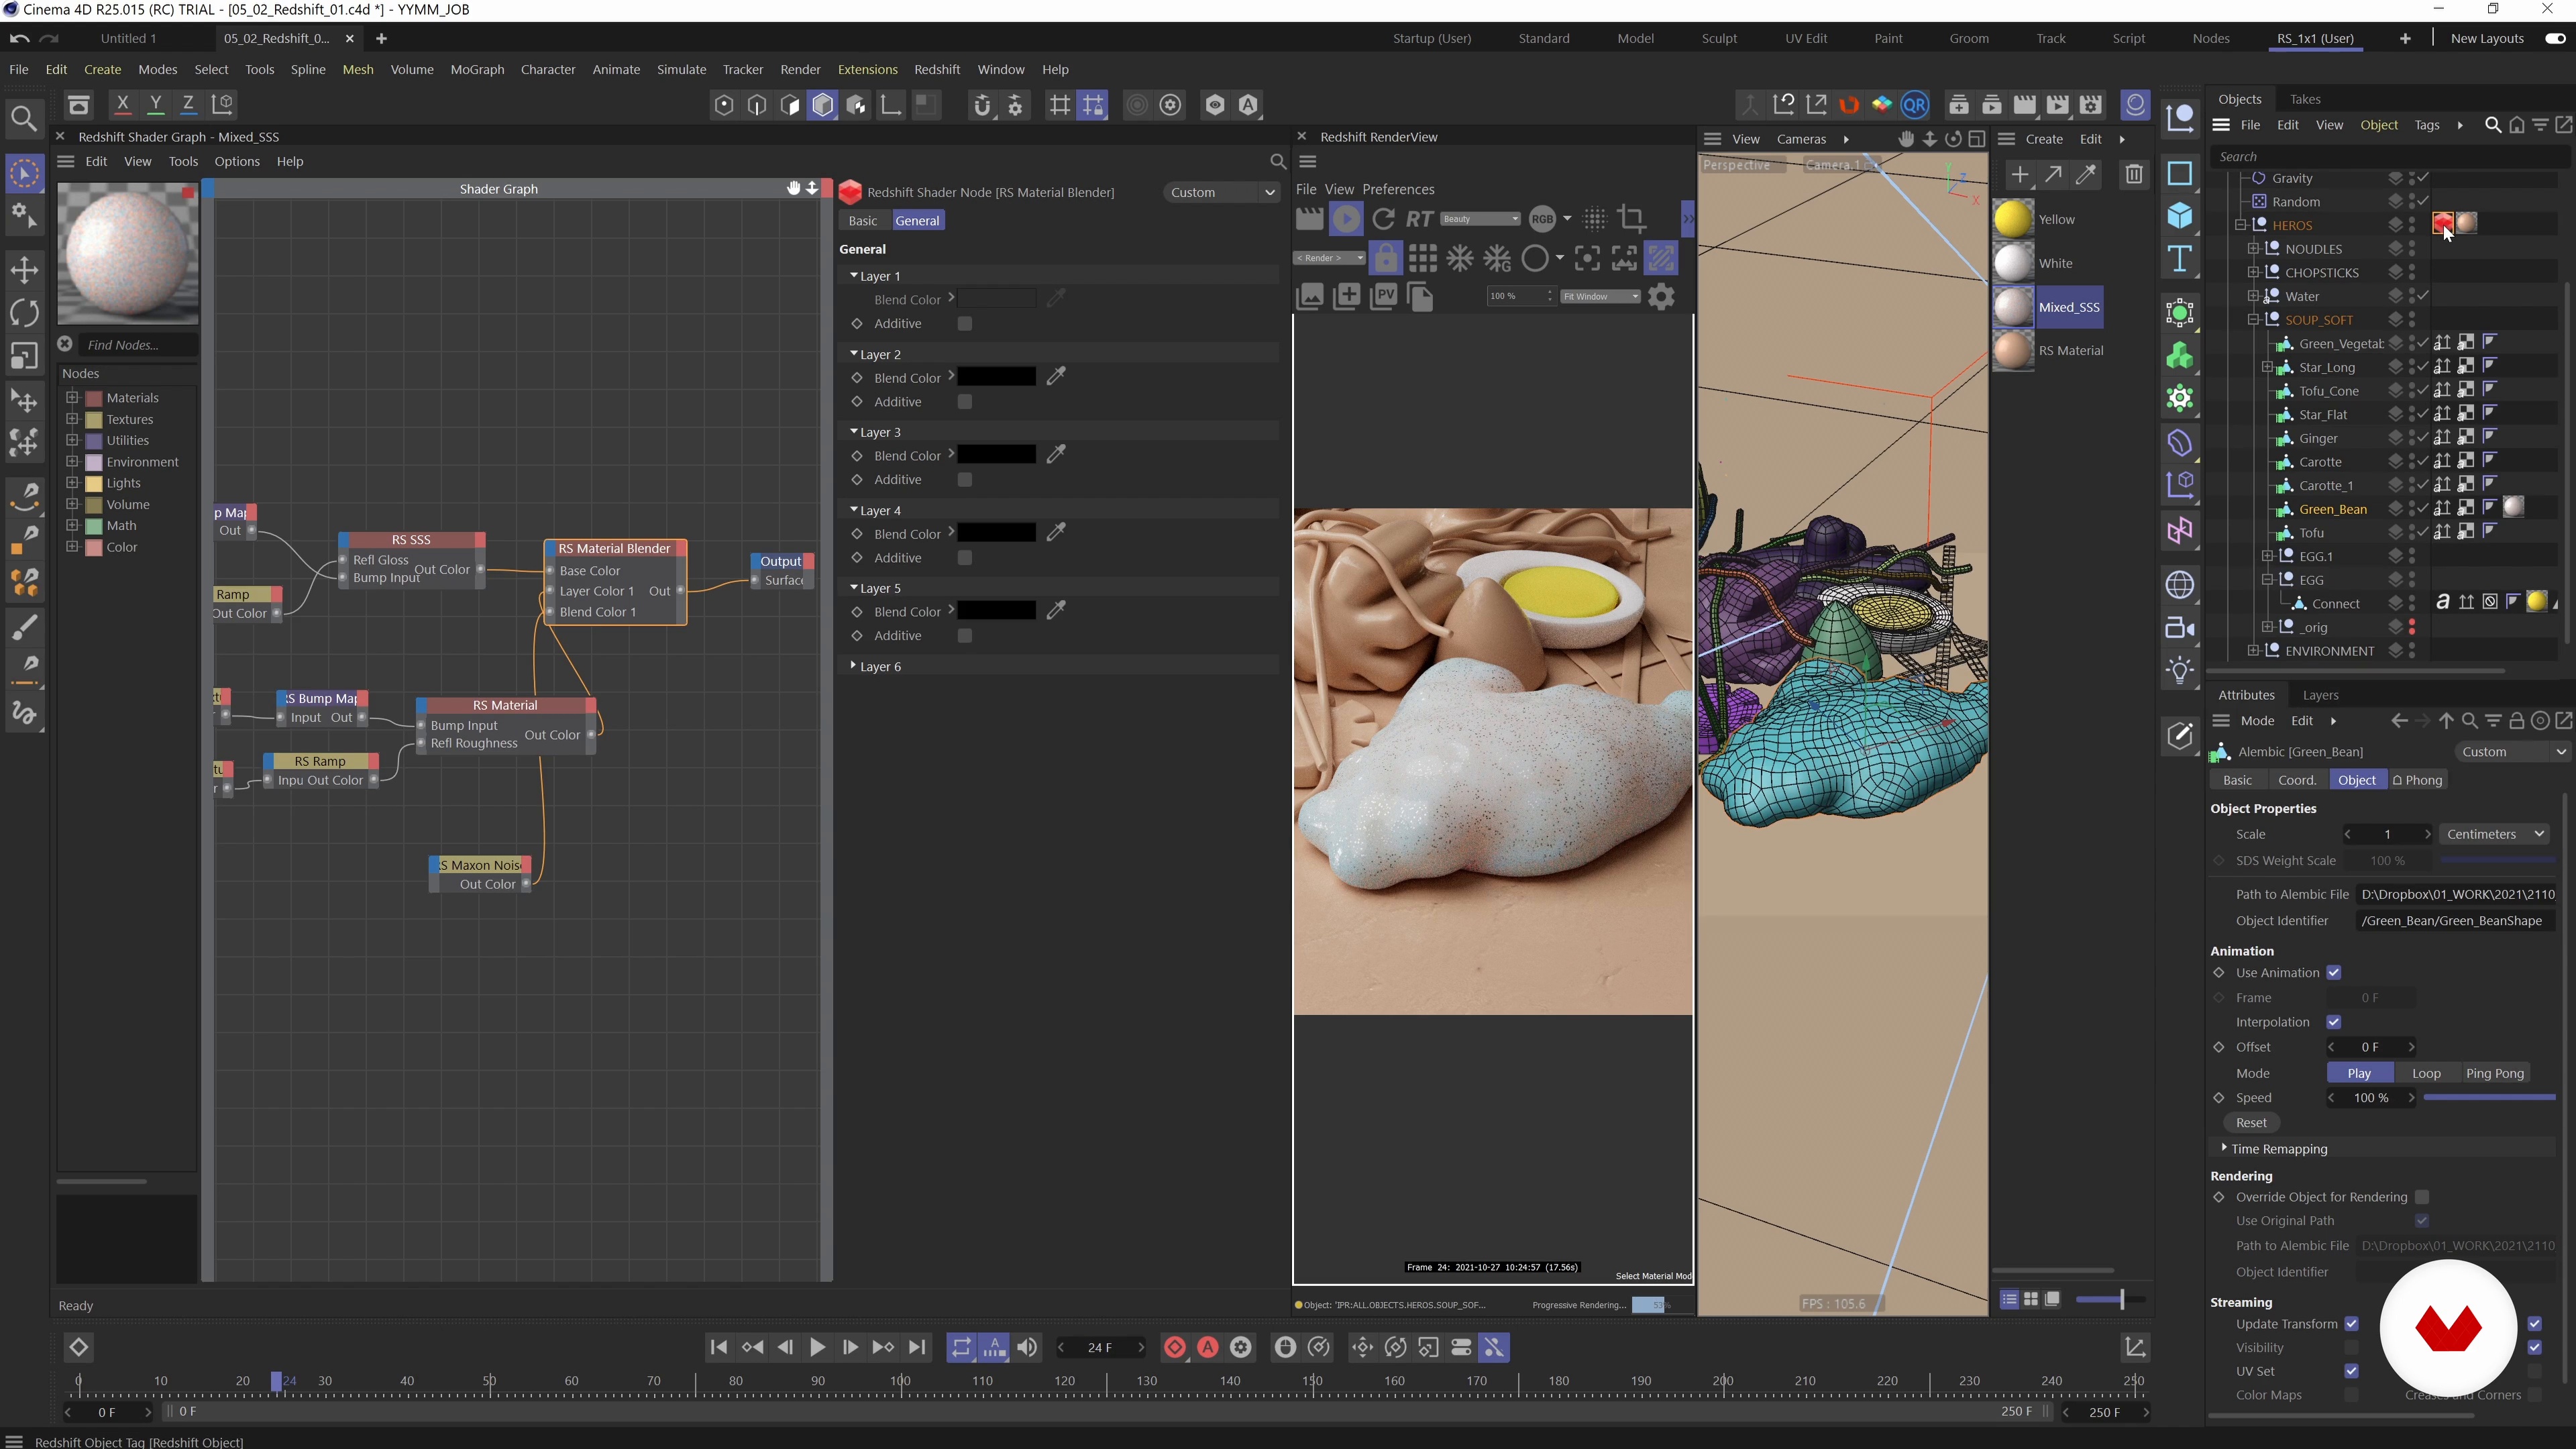This screenshot has width=2576, height=1449.
Task: Click the record active objects button
Action: coord(1175,1348)
